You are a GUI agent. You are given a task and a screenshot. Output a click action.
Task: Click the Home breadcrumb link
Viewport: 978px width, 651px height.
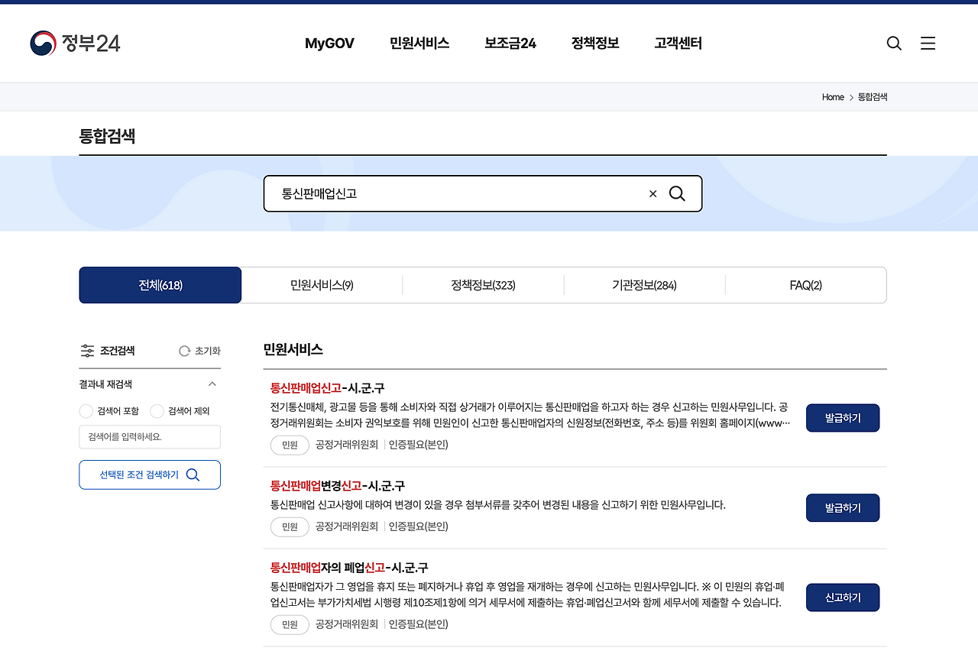tap(833, 97)
